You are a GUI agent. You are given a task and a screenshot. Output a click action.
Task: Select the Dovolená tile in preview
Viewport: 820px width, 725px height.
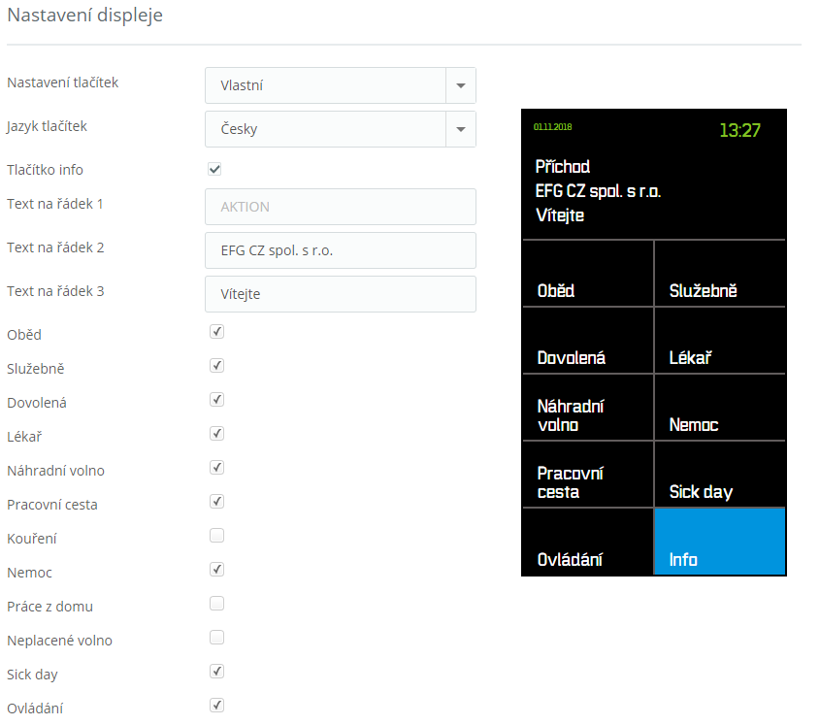tap(587, 342)
